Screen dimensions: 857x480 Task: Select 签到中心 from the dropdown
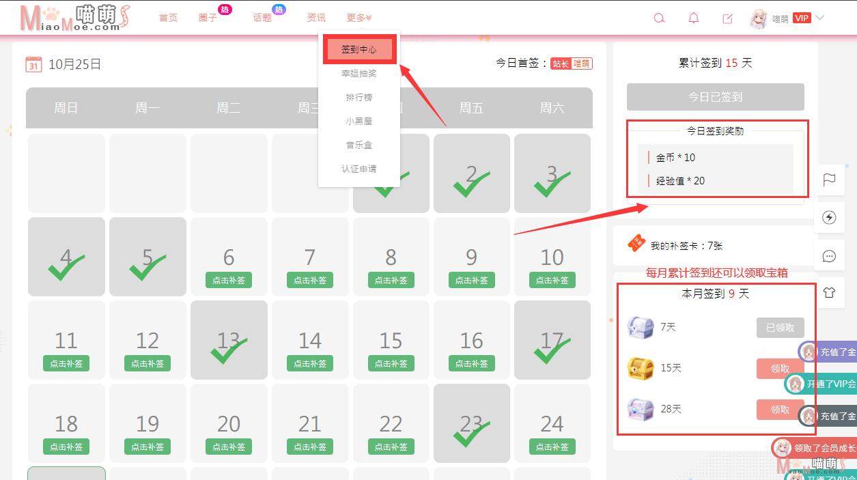[359, 50]
